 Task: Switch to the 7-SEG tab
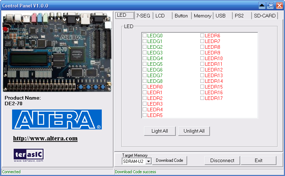pos(143,16)
